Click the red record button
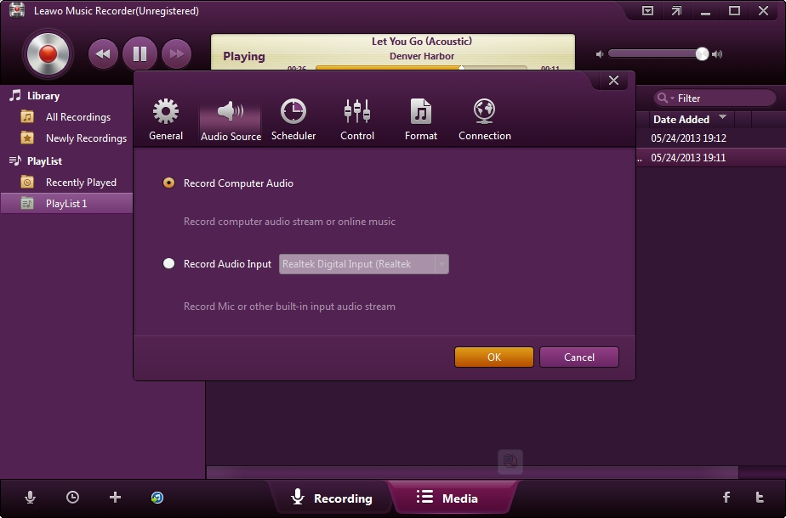Viewport: 786px width, 518px height. click(x=47, y=53)
